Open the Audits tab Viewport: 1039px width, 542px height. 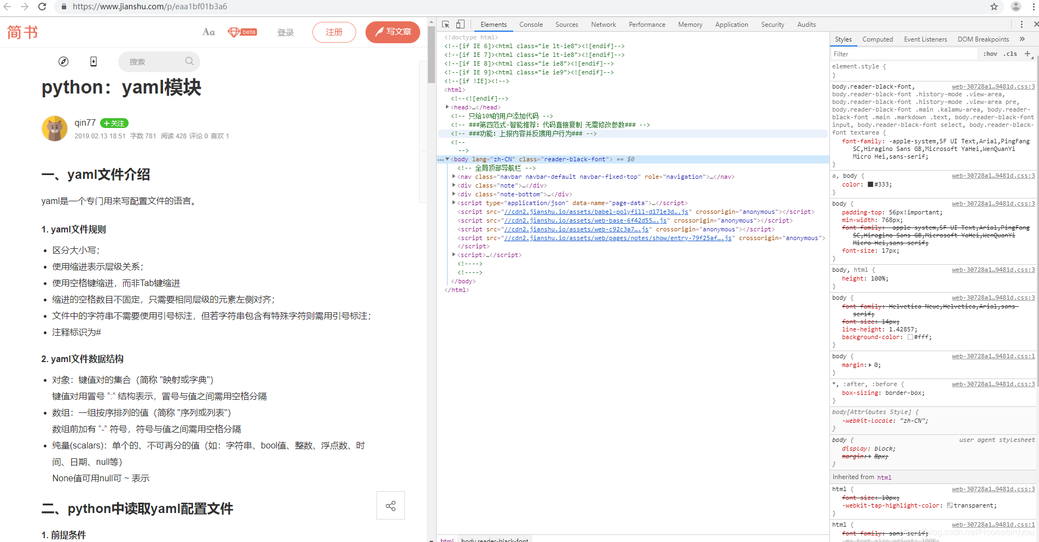806,25
